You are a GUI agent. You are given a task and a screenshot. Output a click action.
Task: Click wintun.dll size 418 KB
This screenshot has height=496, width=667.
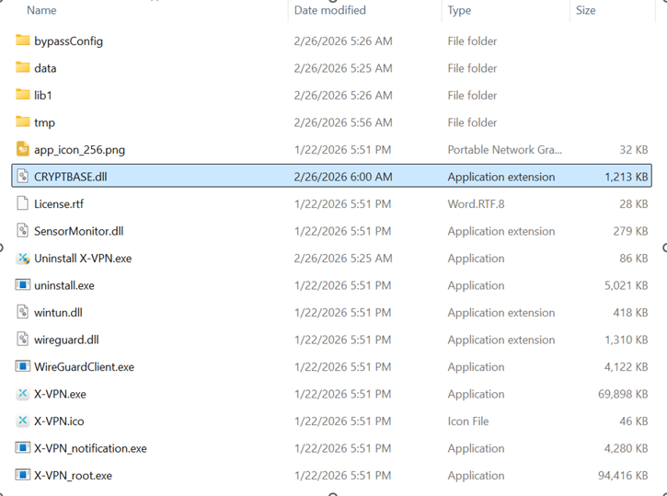[x=630, y=313]
